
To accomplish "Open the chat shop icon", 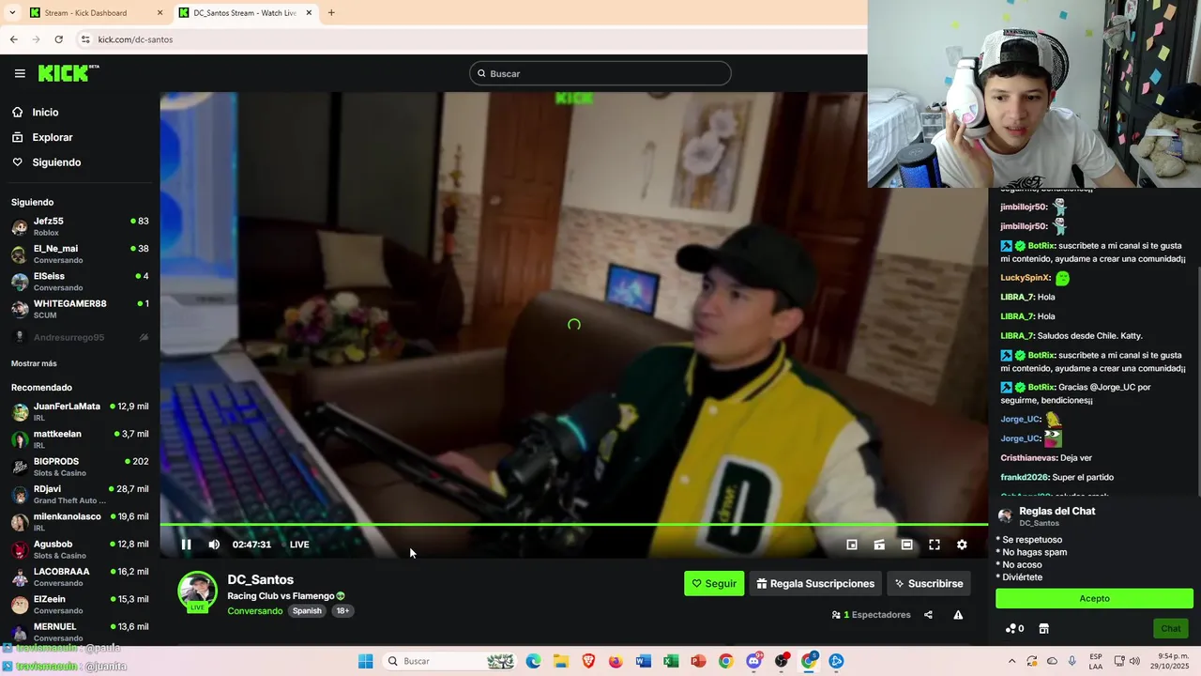I will tap(1043, 628).
